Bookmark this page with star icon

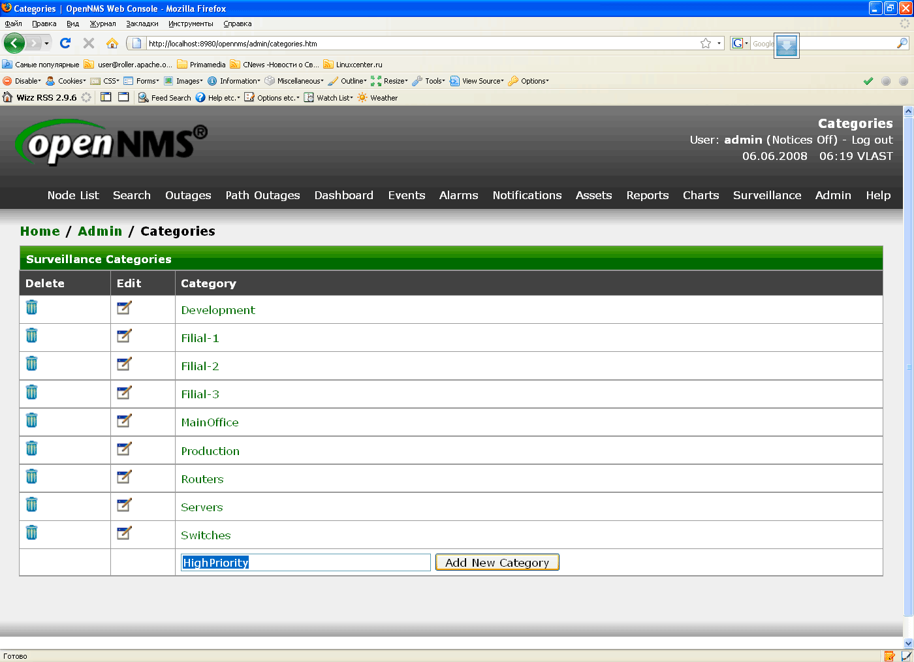pos(706,43)
